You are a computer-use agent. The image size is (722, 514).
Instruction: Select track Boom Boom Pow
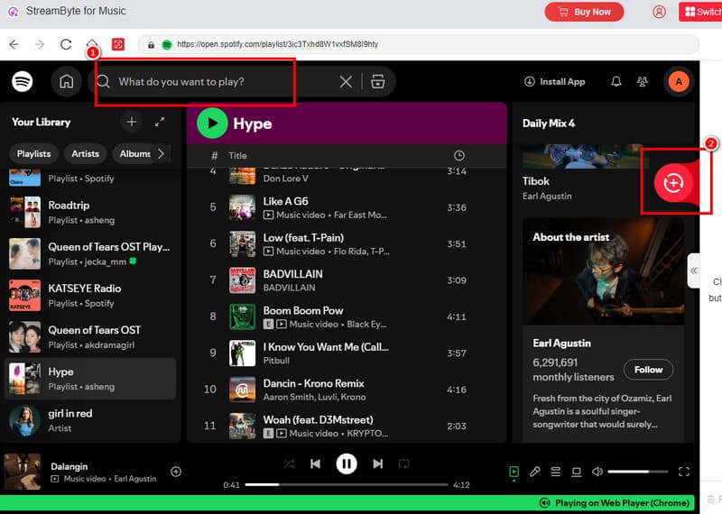coord(347,317)
